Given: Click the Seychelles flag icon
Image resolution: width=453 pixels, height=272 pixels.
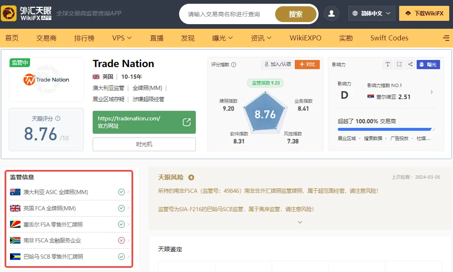Looking at the screenshot, I should pyautogui.click(x=15, y=224).
